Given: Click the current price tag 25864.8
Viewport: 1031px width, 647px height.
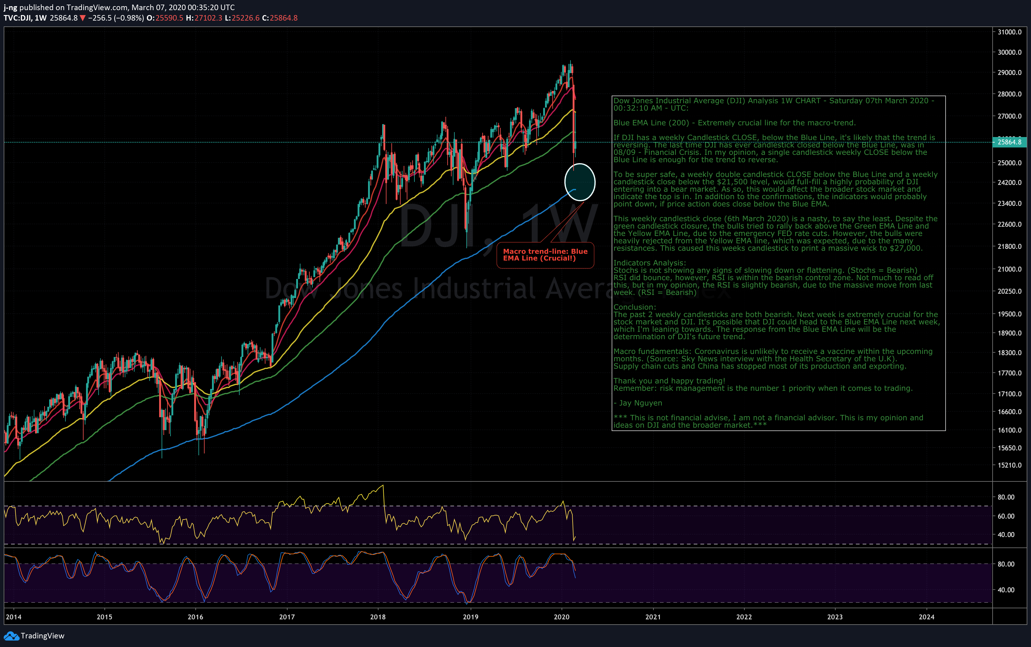Looking at the screenshot, I should [x=1009, y=142].
